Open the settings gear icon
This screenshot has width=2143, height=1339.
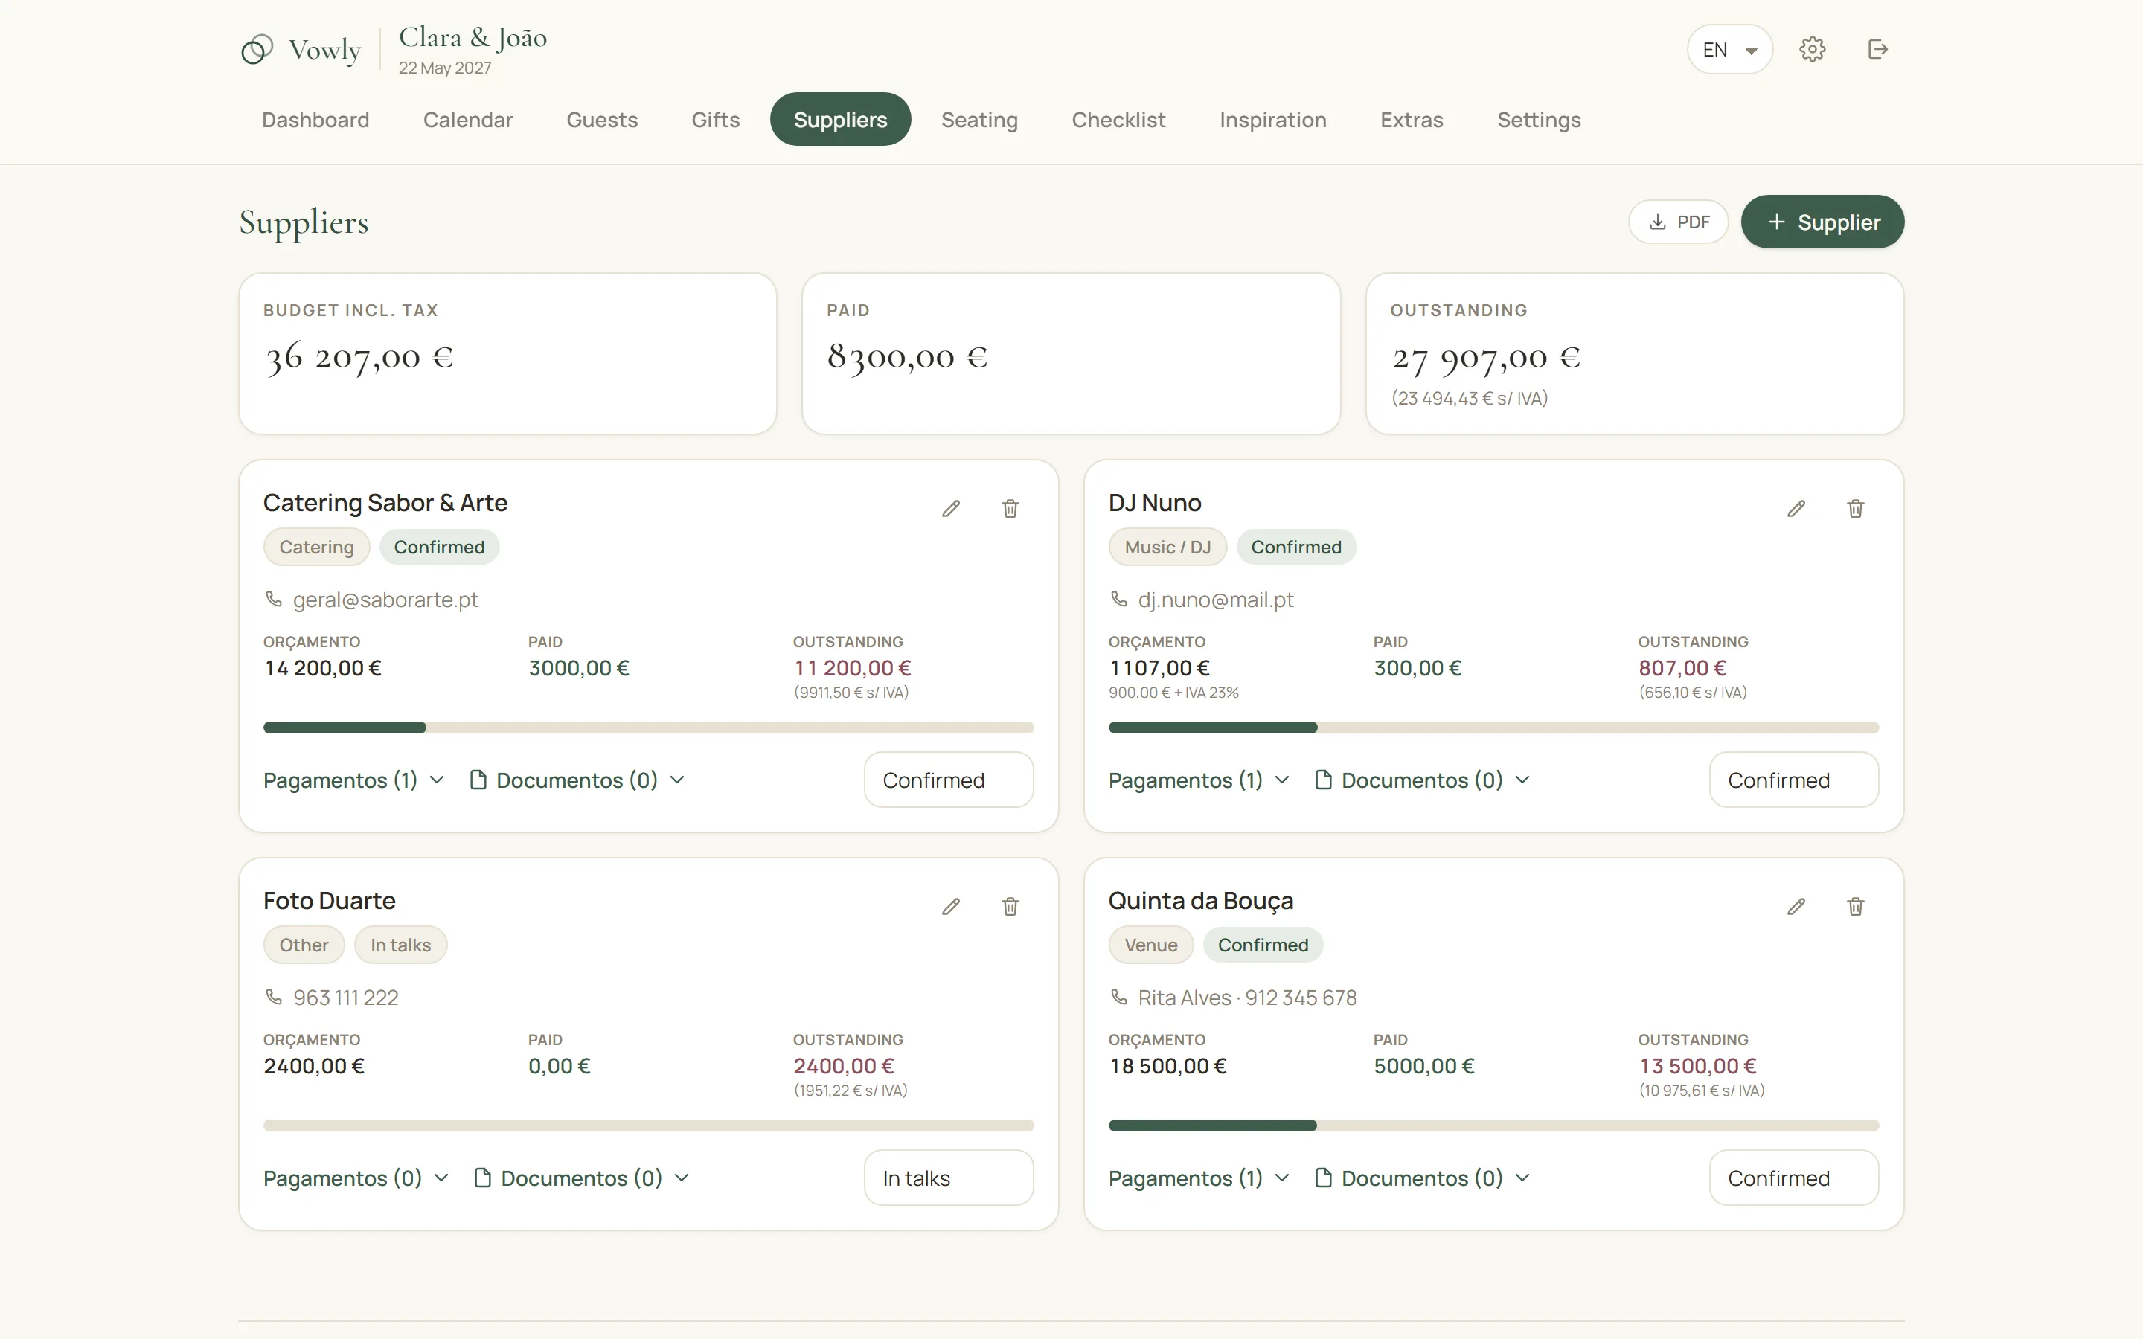[1812, 50]
